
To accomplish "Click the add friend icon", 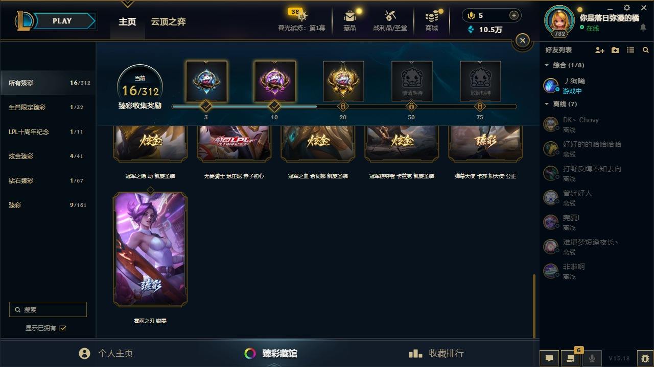I will click(600, 50).
